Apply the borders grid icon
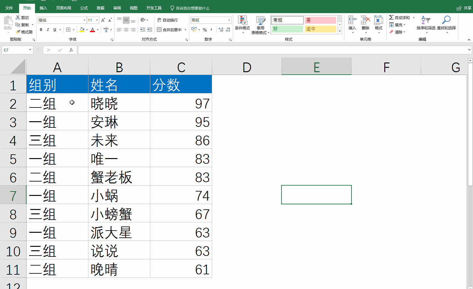The width and height of the screenshot is (473, 289). (68, 30)
